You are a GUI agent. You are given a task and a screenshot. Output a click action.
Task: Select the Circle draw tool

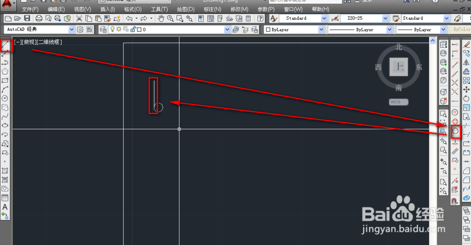click(5, 98)
